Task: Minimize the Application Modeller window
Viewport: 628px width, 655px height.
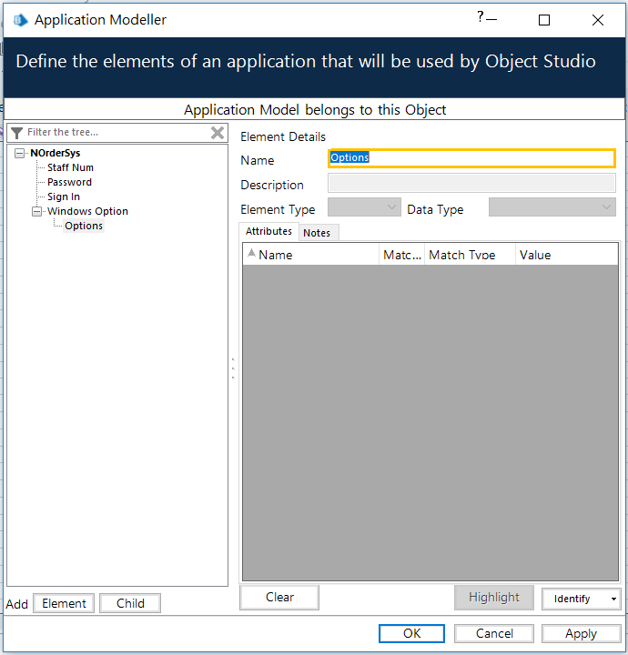Action: coord(491,19)
